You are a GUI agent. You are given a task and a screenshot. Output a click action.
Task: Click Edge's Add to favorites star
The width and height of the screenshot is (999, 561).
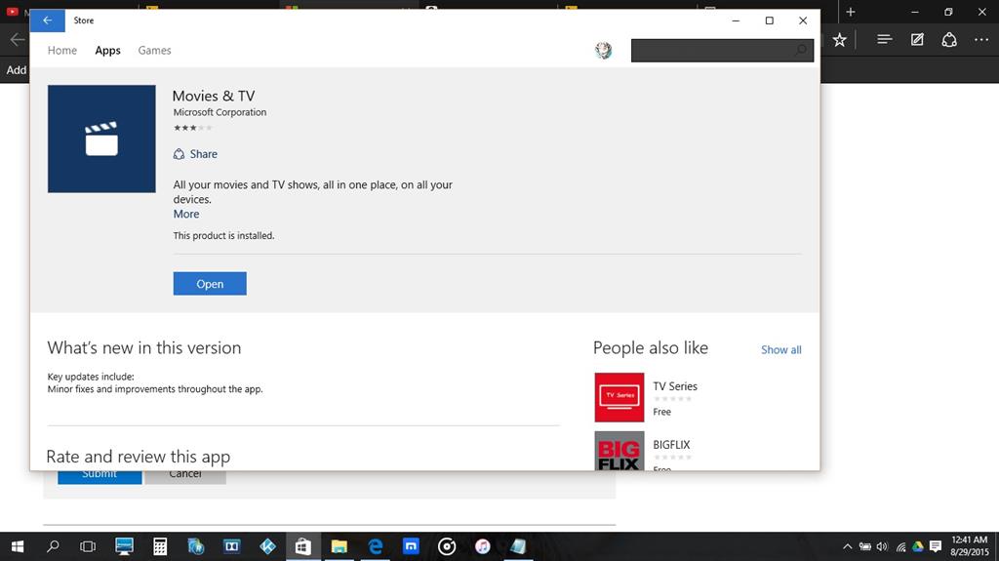pos(840,40)
